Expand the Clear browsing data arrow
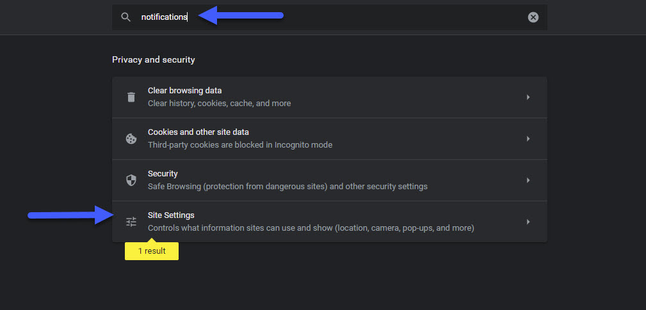The width and height of the screenshot is (646, 310). pyautogui.click(x=528, y=97)
